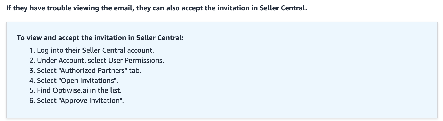The height and width of the screenshot is (121, 443).
Task: Click "Seller Central" in the box heading
Action: point(159,38)
